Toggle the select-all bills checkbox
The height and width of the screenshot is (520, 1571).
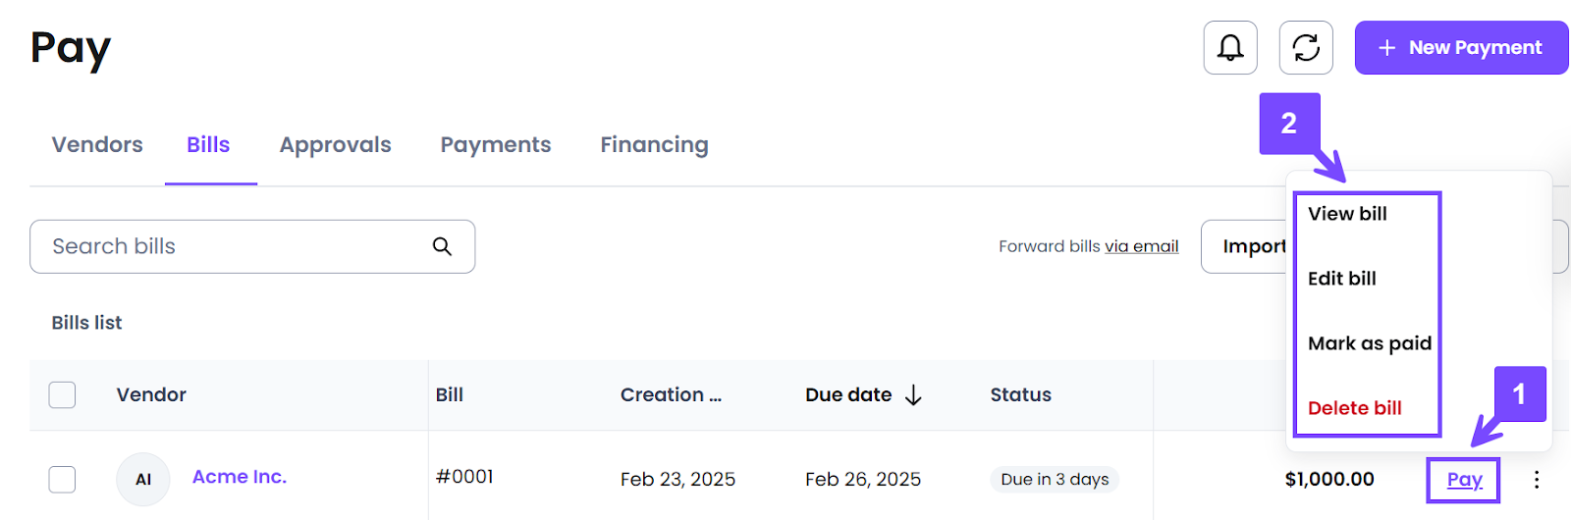click(62, 394)
